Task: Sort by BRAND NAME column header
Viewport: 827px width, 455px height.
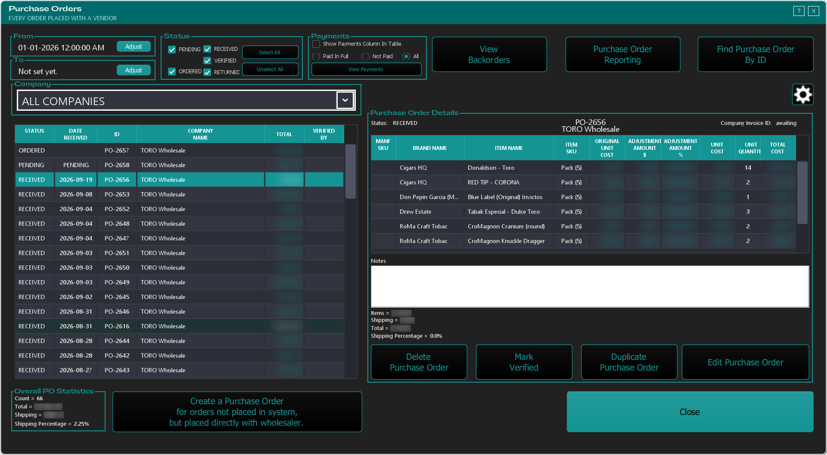Action: tap(430, 148)
